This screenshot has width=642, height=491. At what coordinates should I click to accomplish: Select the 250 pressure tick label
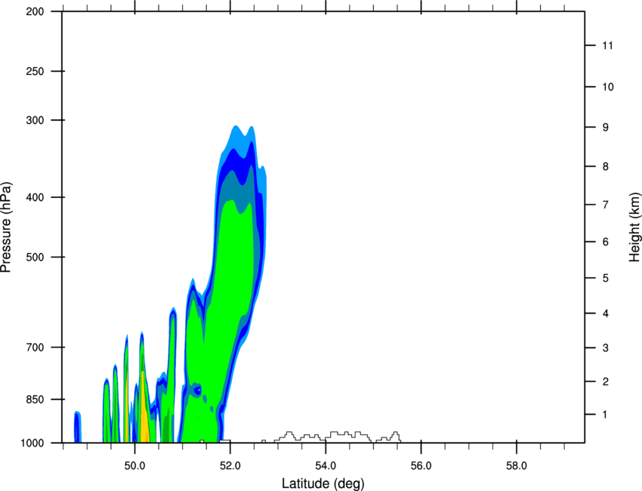[35, 71]
